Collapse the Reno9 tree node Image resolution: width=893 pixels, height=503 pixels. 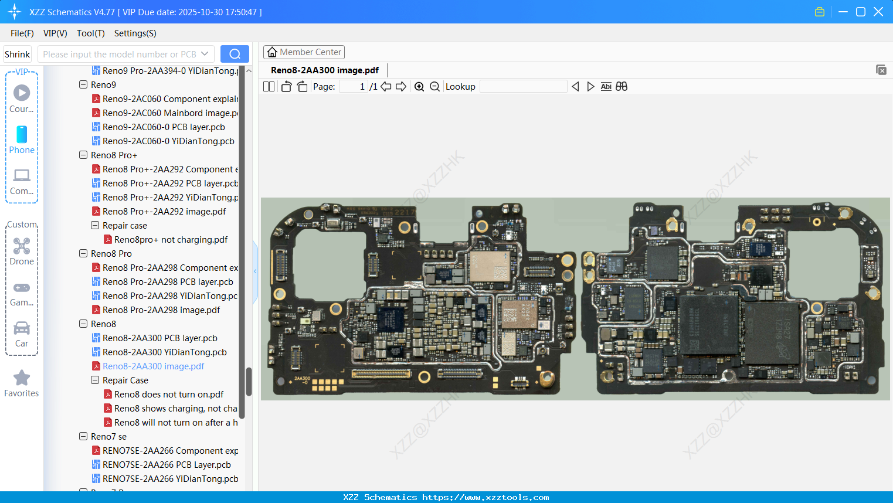[x=83, y=84]
